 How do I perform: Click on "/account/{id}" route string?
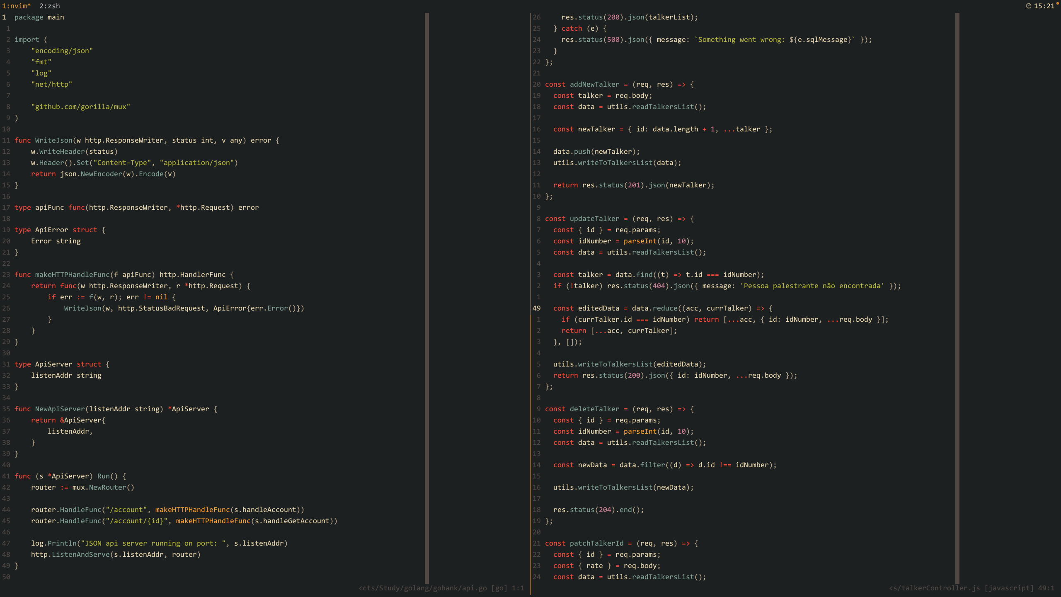pos(136,521)
